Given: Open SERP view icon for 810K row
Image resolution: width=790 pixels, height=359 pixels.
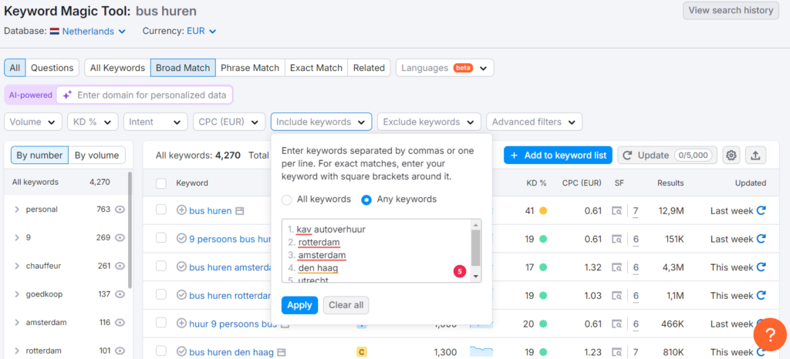Looking at the screenshot, I should (x=616, y=352).
